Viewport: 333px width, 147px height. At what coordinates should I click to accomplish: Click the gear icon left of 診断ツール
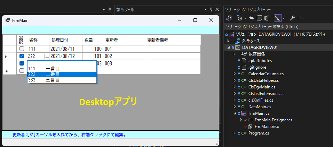110,9
